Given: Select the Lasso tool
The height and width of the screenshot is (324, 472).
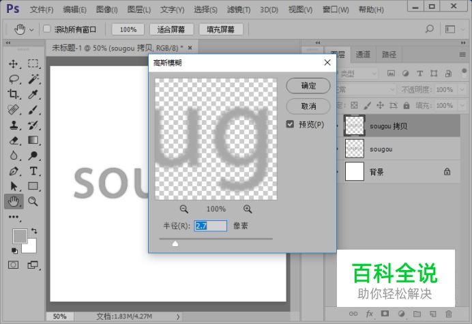Looking at the screenshot, I should (14, 79).
